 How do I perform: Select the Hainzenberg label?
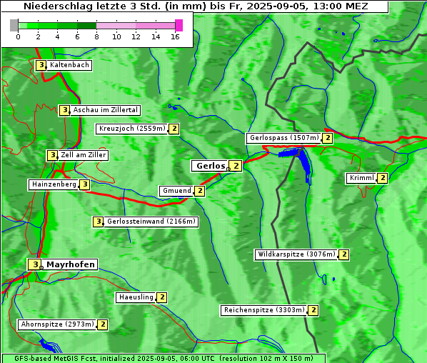[54, 184]
